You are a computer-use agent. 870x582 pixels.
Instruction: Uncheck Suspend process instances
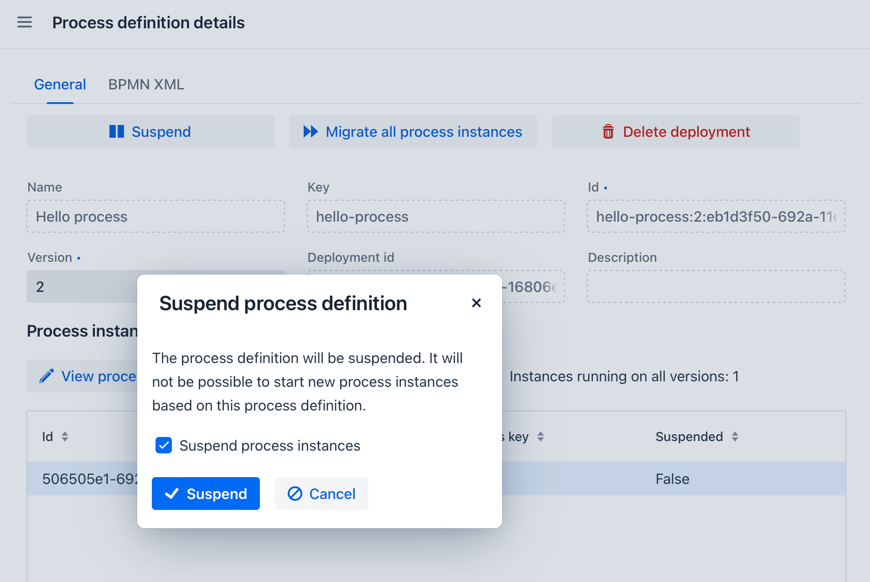coord(164,445)
